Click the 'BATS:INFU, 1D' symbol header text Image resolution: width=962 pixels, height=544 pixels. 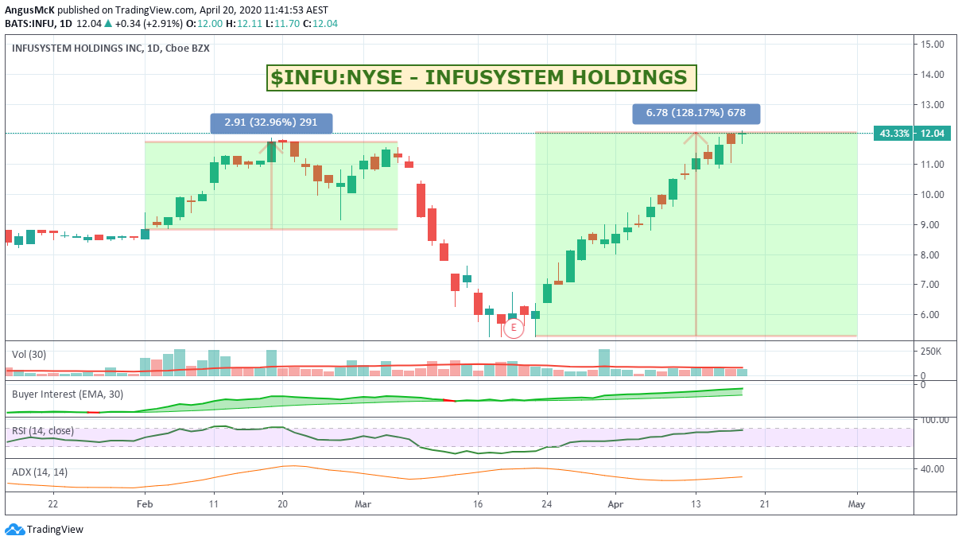[38, 24]
